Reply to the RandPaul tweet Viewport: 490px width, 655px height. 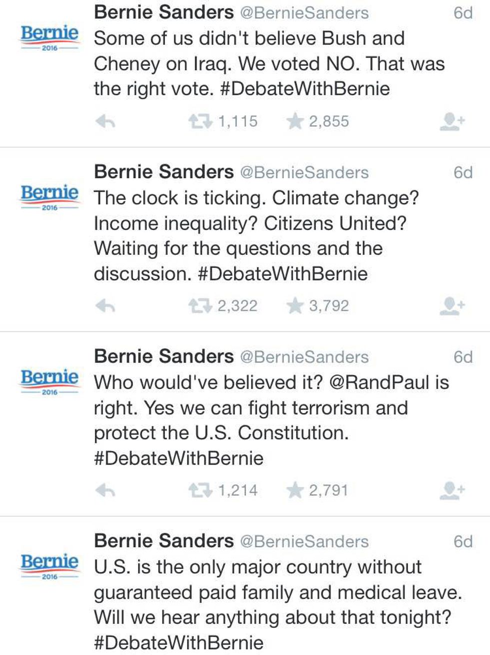tap(105, 491)
